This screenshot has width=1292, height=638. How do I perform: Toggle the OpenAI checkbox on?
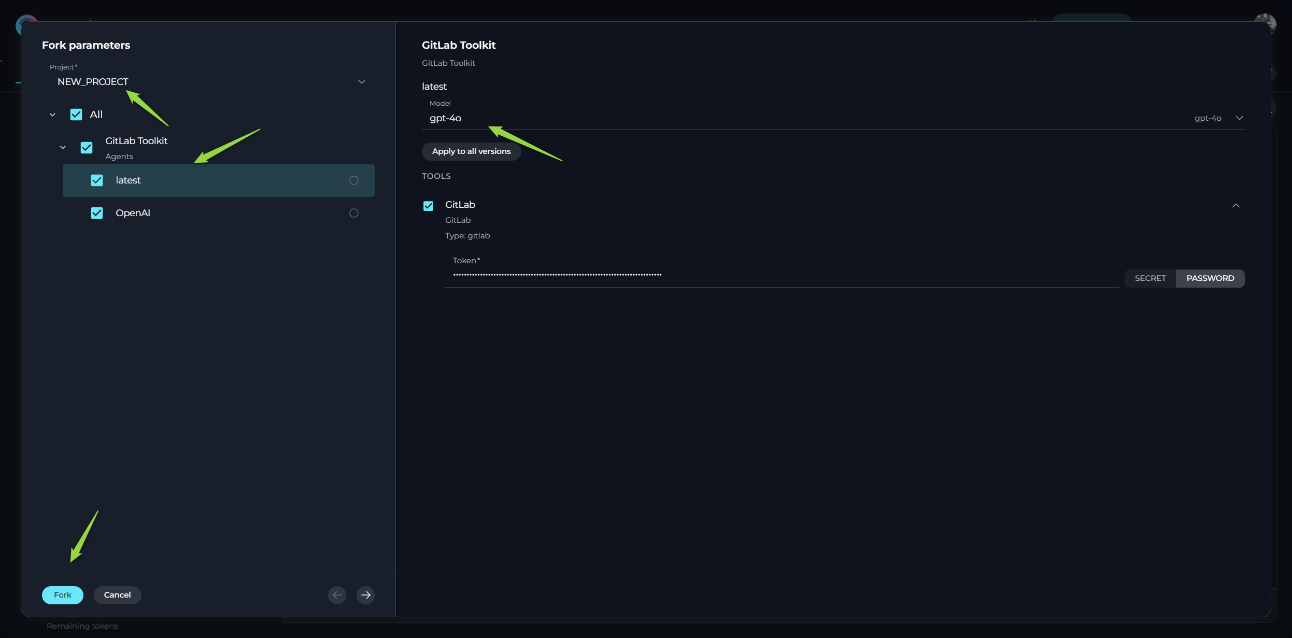96,212
